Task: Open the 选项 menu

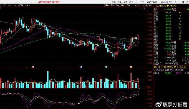Action: tap(131, 2)
